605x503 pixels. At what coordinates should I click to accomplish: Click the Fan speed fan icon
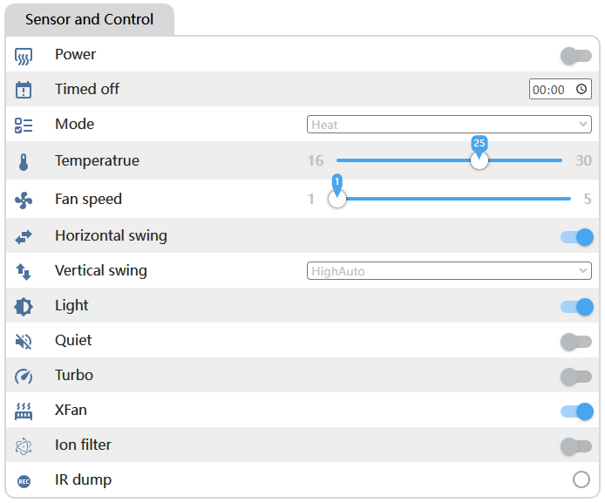[x=24, y=201]
